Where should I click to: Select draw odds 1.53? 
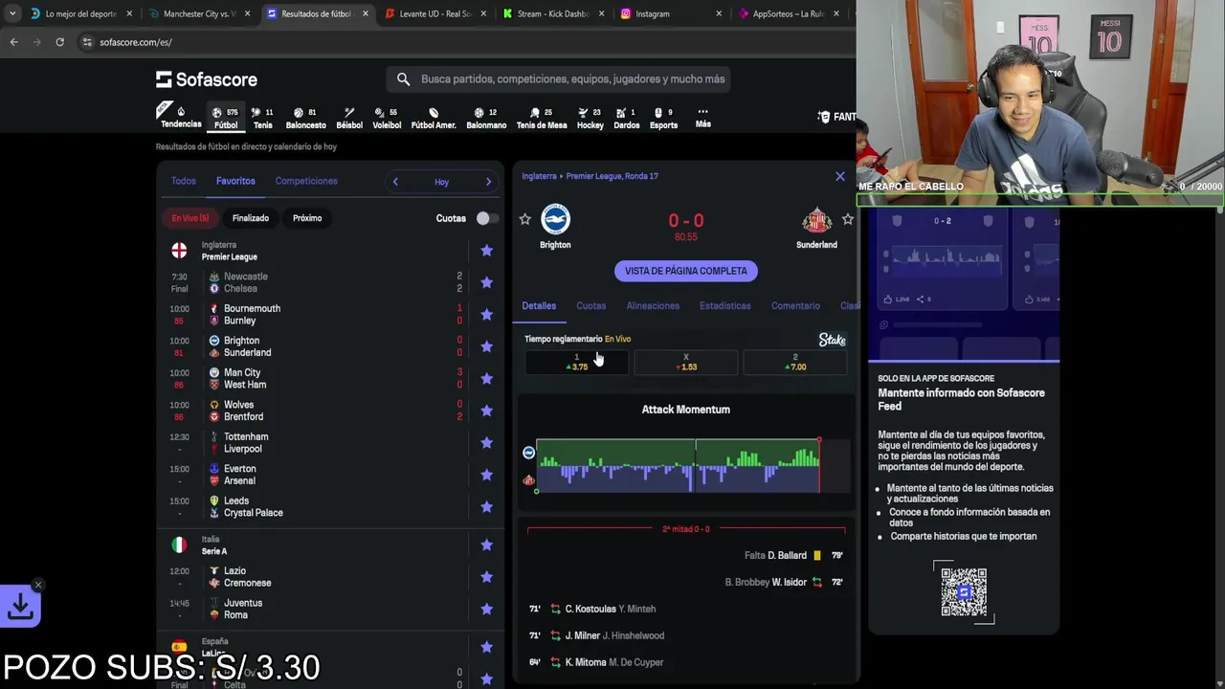(x=686, y=363)
